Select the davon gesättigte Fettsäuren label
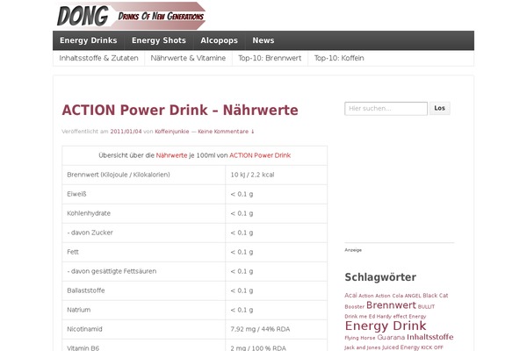Screen dimensions: 527x351 [112, 271]
